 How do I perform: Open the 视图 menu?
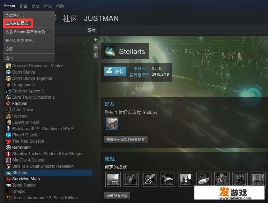point(23,6)
